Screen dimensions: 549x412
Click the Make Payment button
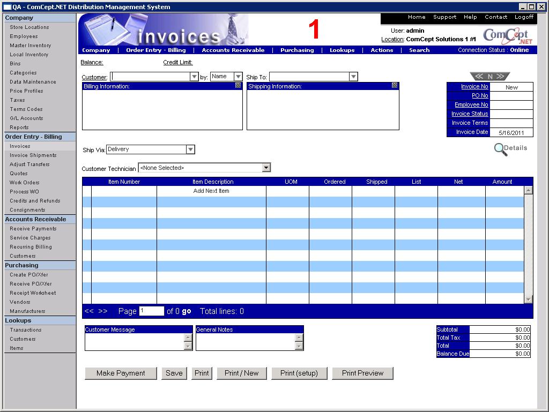click(121, 373)
